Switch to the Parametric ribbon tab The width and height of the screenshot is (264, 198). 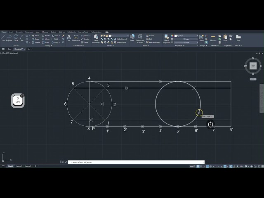(x=29, y=32)
